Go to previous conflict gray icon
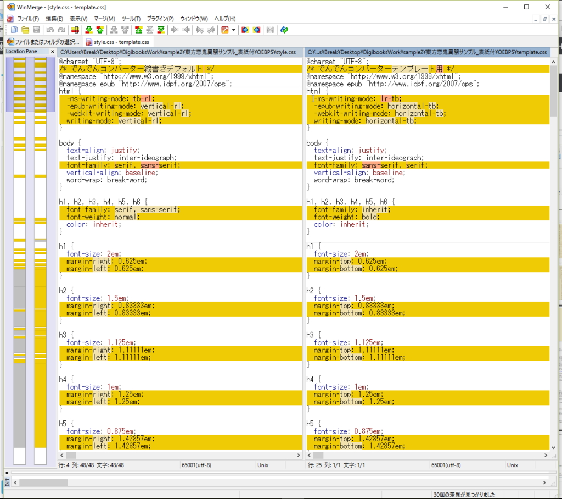 click(125, 30)
